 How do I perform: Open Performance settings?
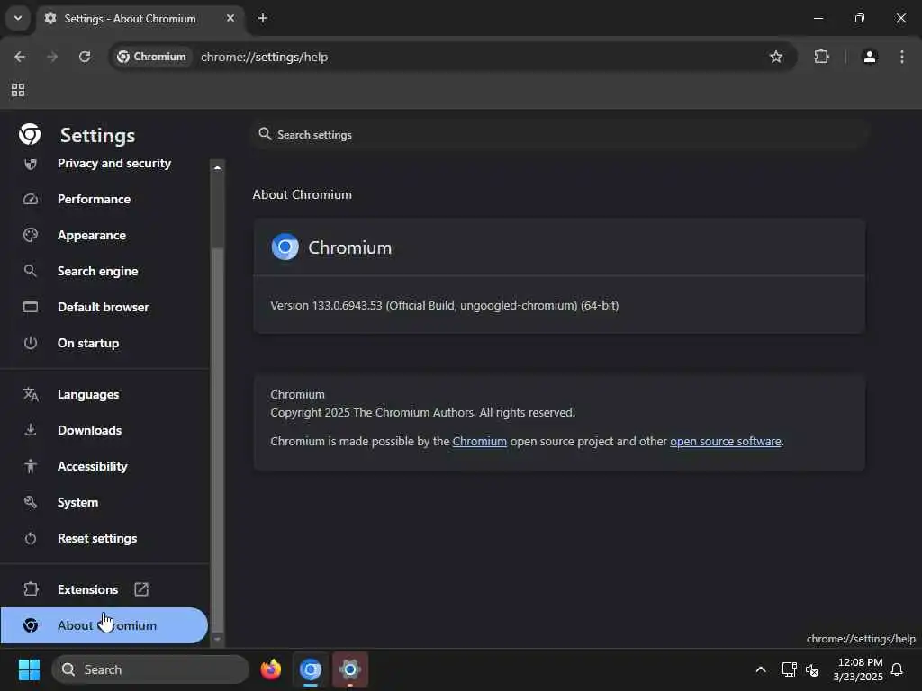(x=104, y=199)
